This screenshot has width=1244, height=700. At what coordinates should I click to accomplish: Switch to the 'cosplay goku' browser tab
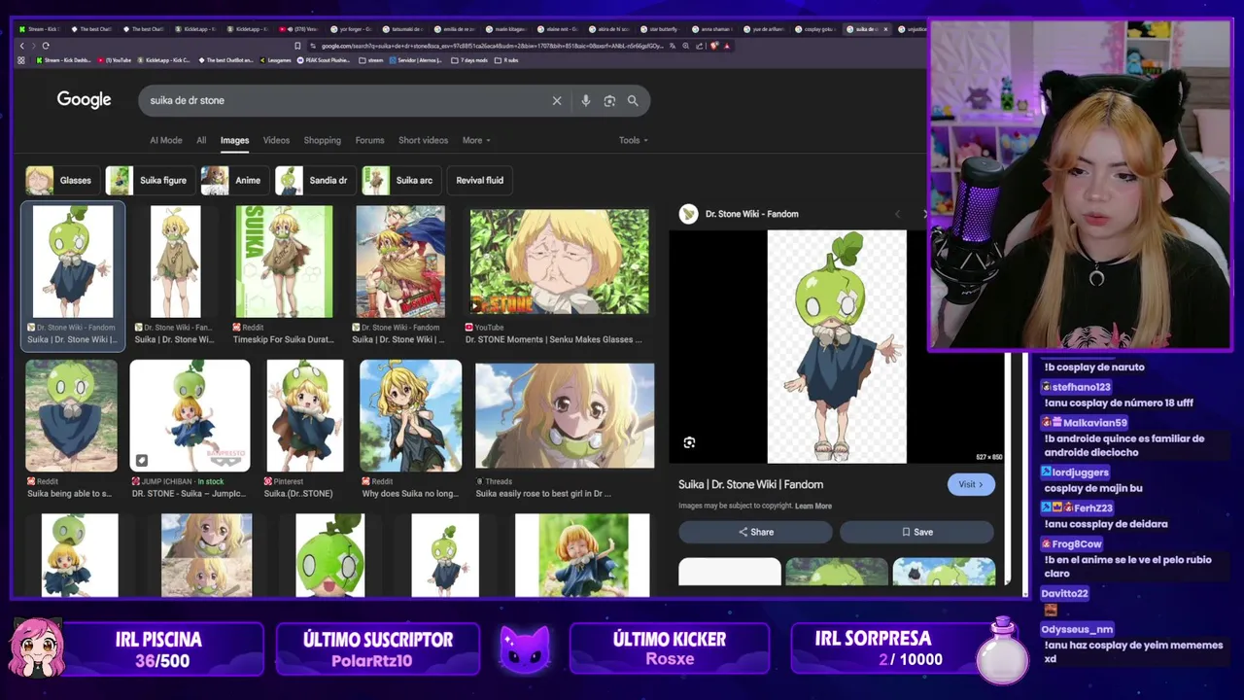click(818, 29)
